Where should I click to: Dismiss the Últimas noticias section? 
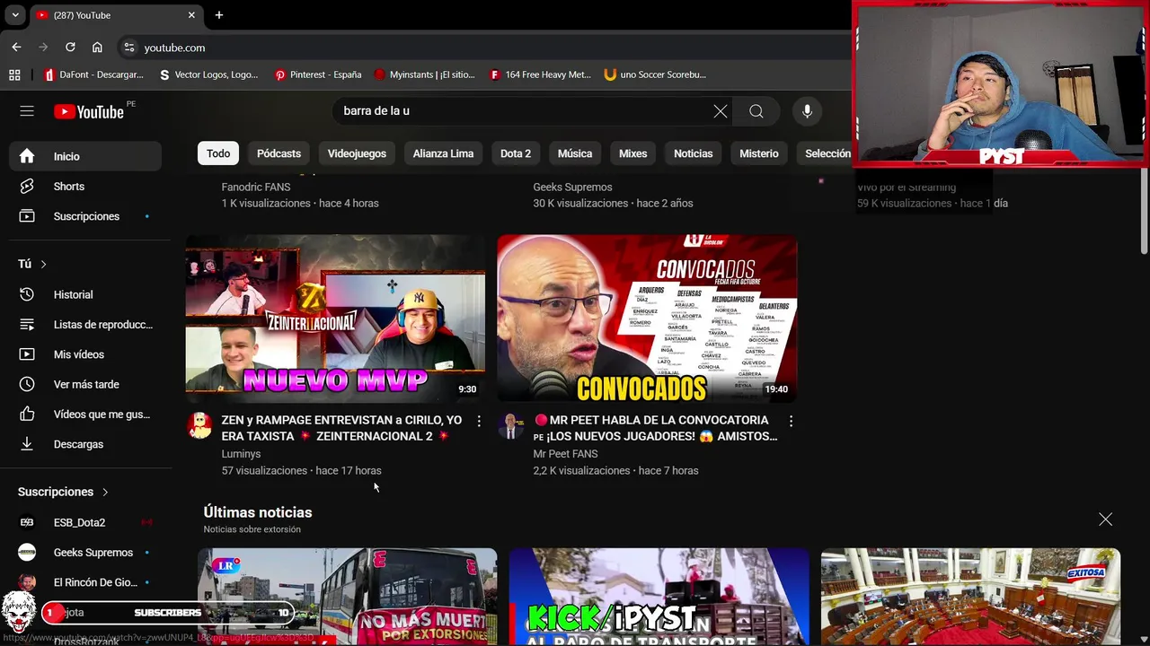point(1106,519)
